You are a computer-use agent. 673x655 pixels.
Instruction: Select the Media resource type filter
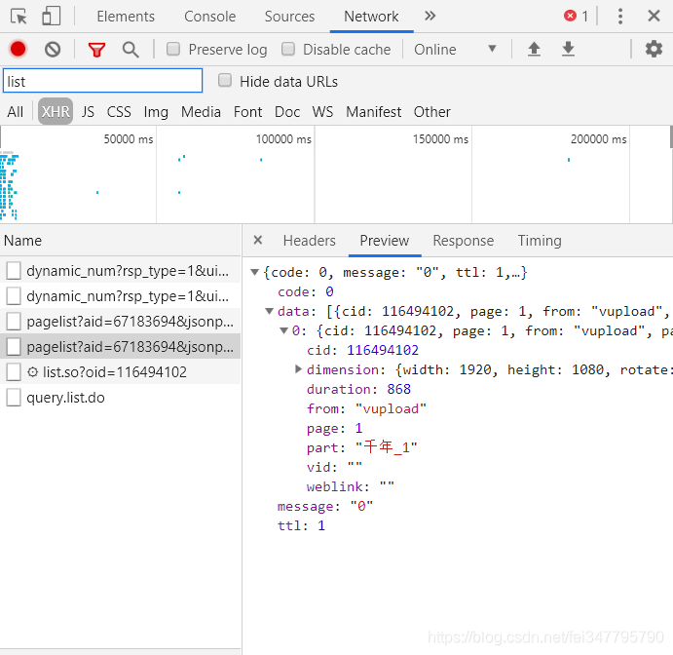tap(201, 112)
